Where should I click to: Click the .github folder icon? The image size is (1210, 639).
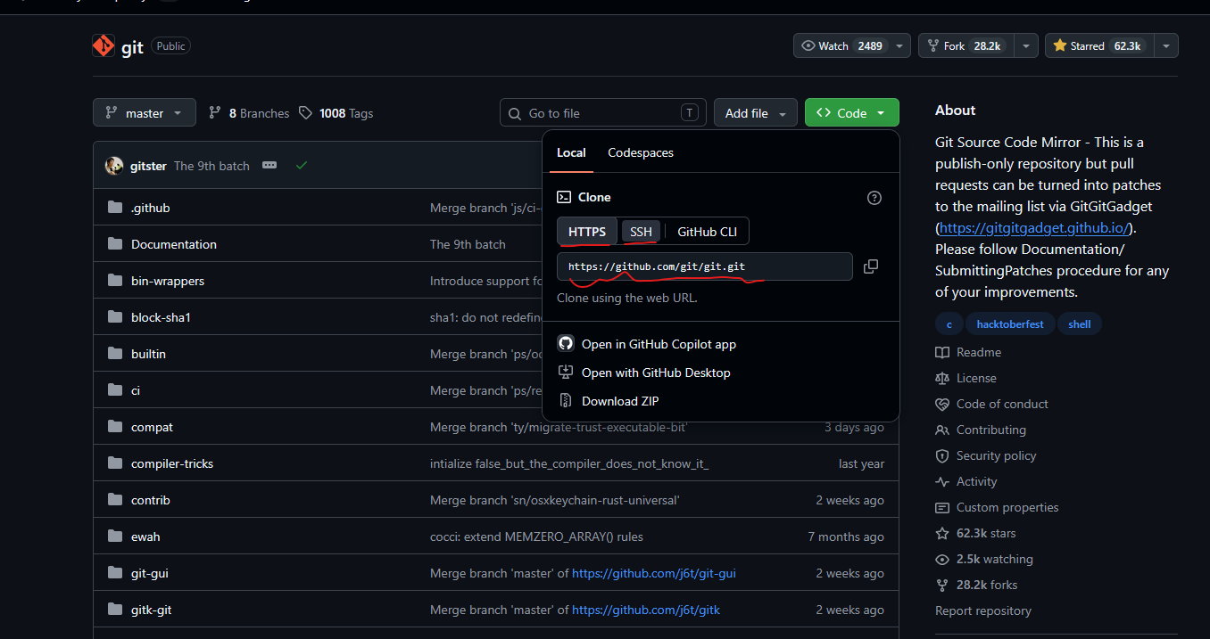click(x=115, y=208)
